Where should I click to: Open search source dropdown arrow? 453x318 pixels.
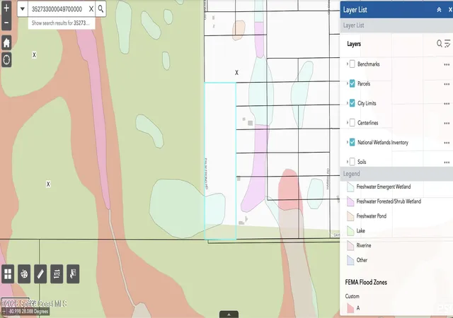pos(22,9)
